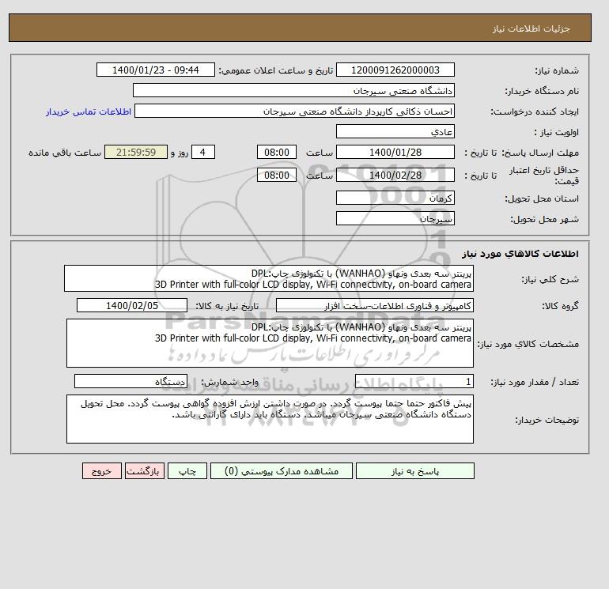Click goods group field کامپیوتر و فناوری اطلاعات

tap(375, 305)
